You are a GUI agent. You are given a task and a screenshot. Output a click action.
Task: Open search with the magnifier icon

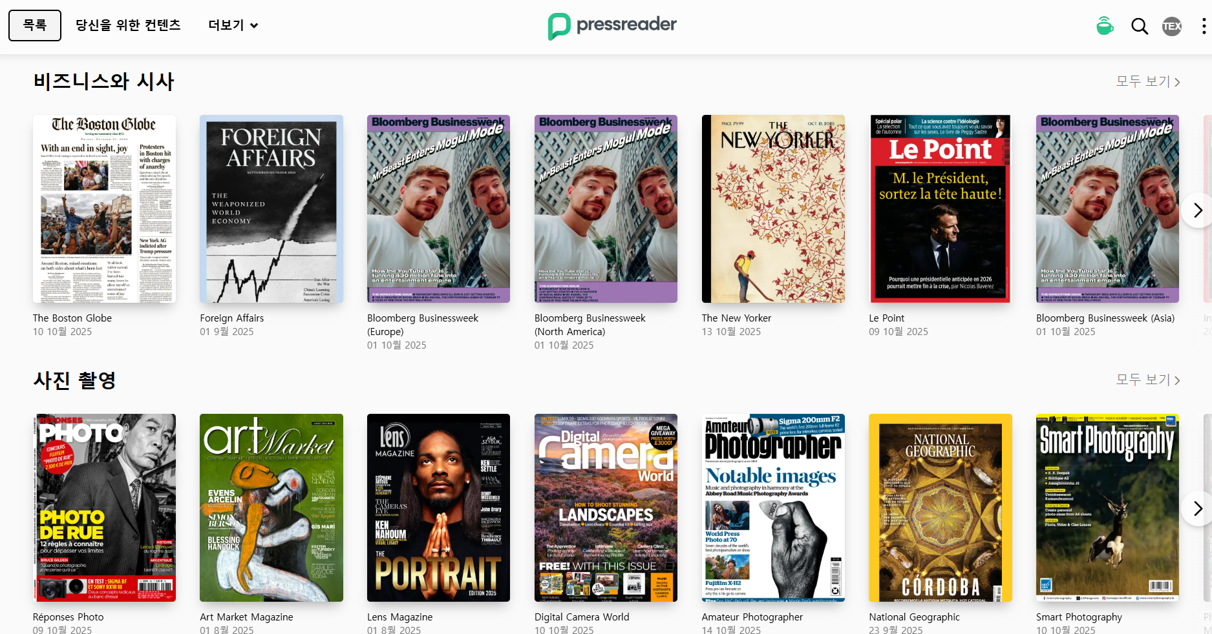[x=1139, y=26]
